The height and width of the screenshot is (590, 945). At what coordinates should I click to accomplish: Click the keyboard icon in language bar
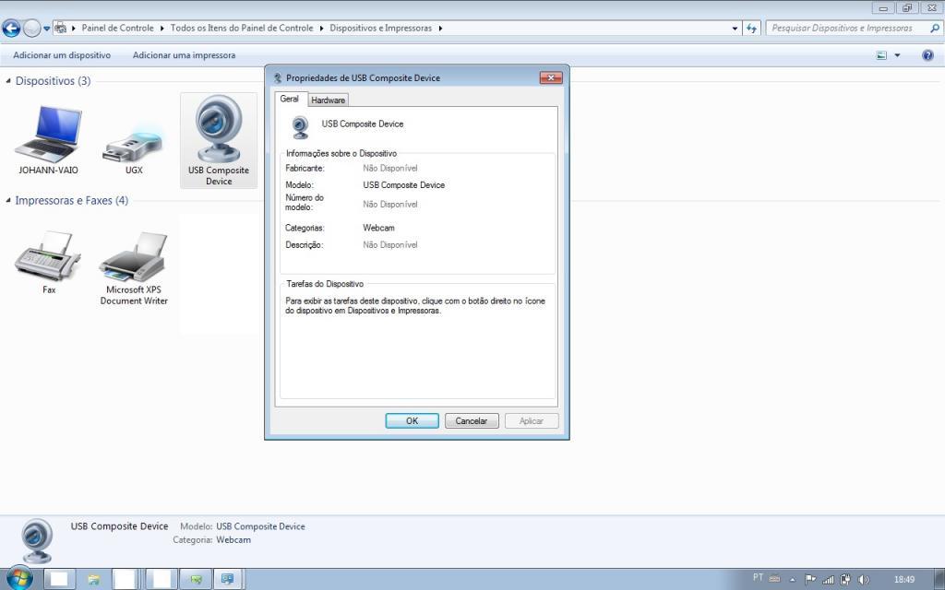point(775,579)
